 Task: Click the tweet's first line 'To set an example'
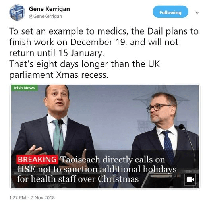[x=104, y=31]
